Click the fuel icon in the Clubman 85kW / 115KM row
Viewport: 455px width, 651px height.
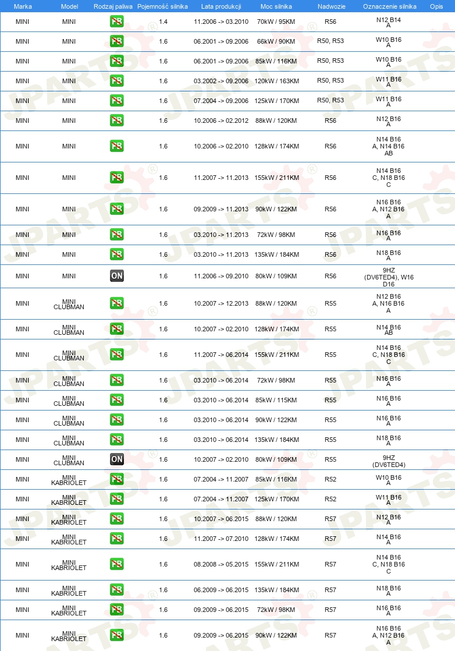tap(116, 400)
